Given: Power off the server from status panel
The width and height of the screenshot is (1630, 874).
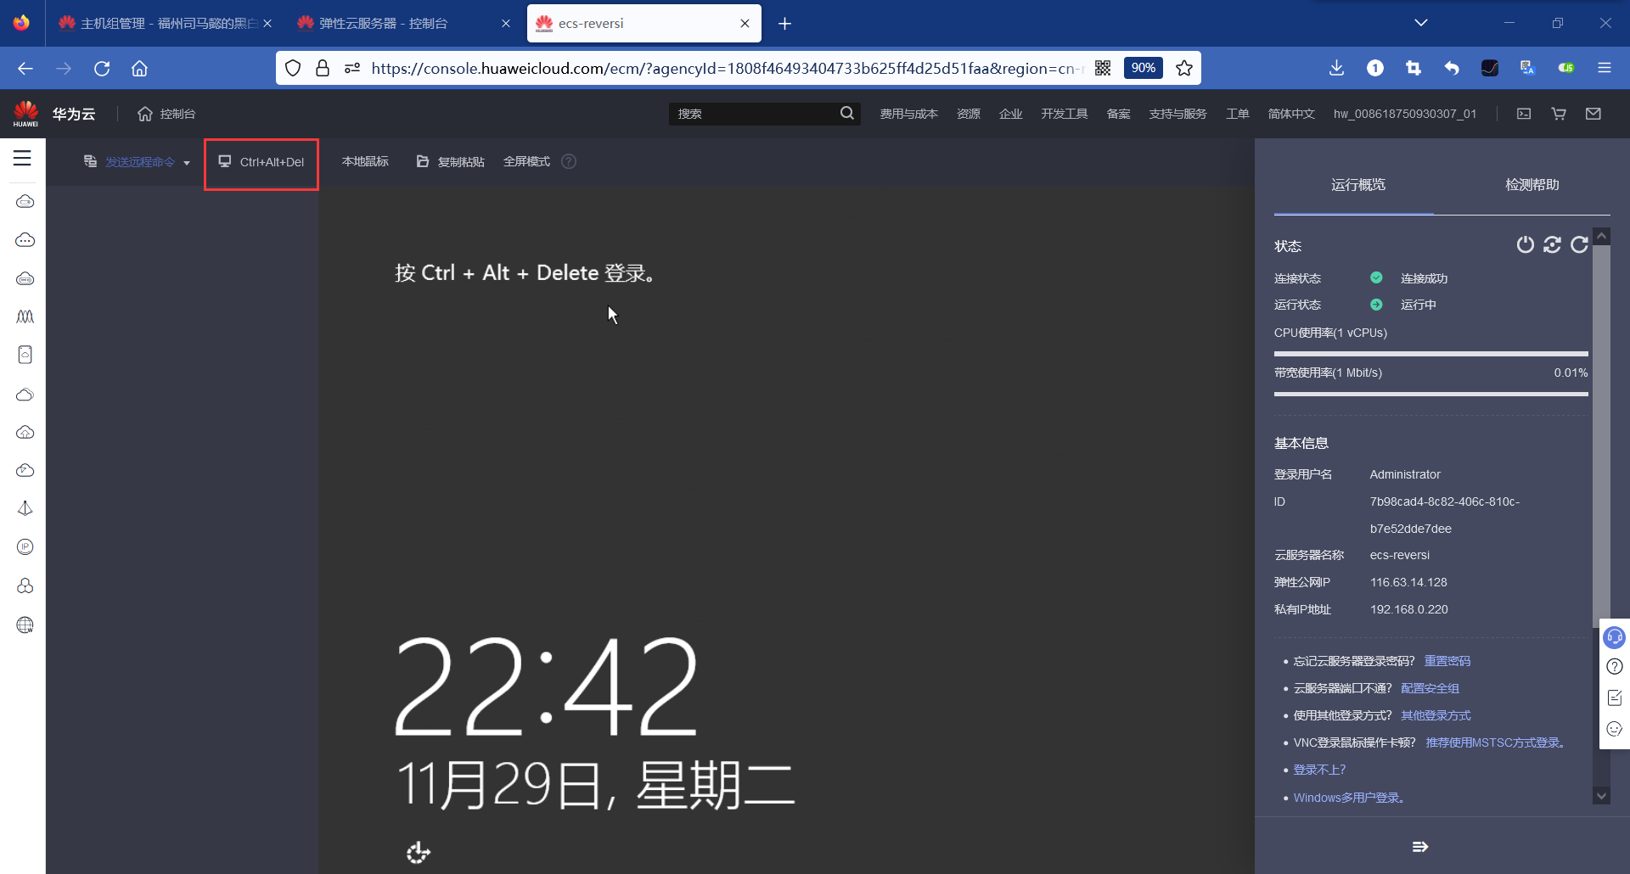Looking at the screenshot, I should click(1525, 244).
